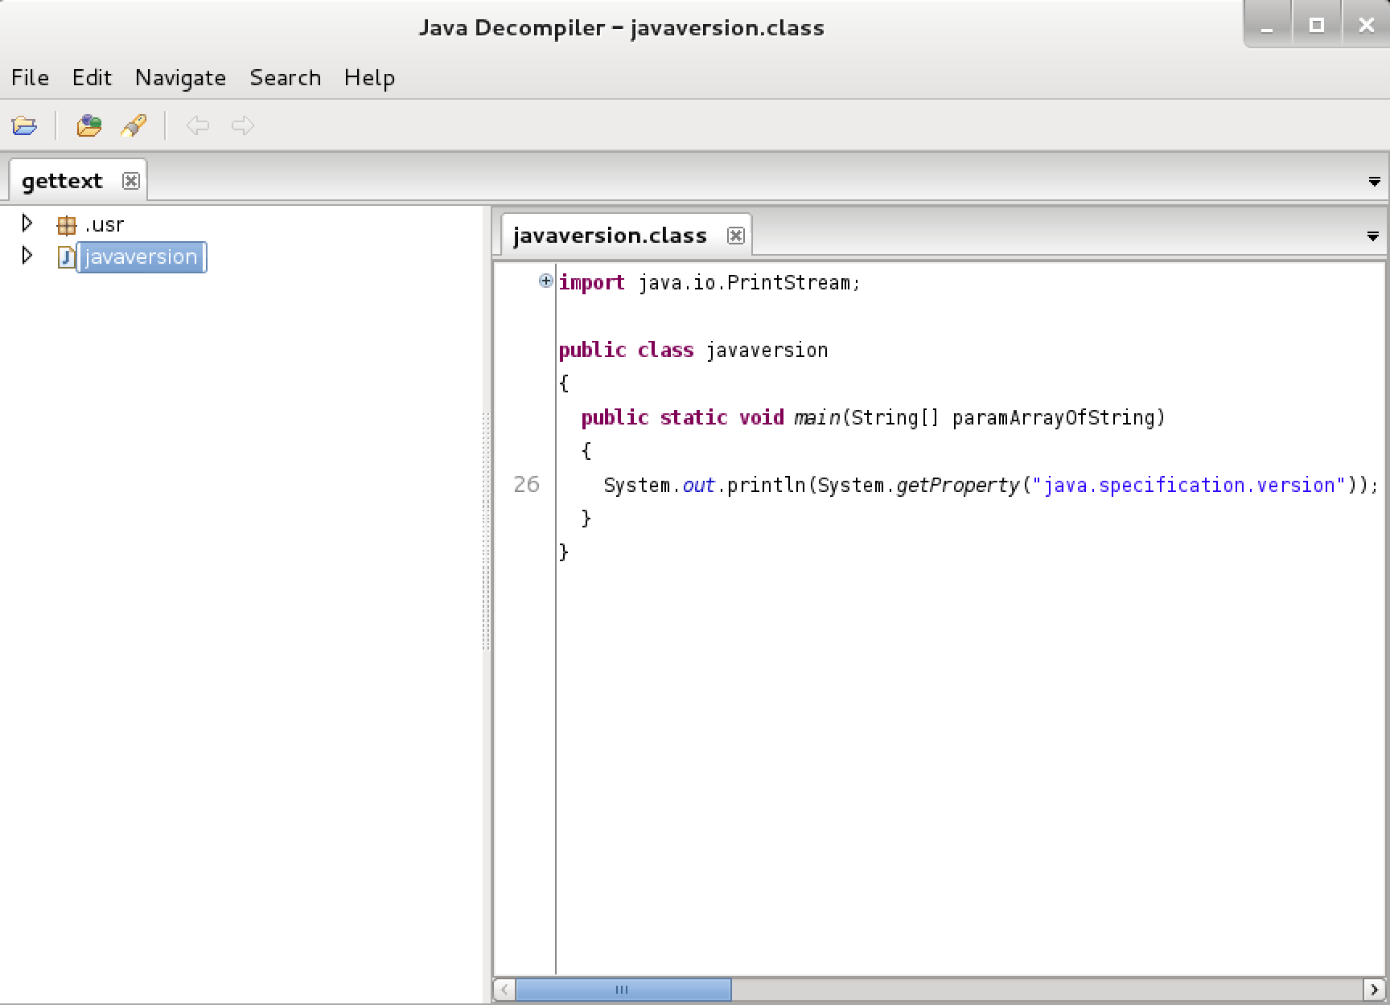This screenshot has width=1390, height=1005.
Task: Close the javaversion.class tab
Action: (735, 236)
